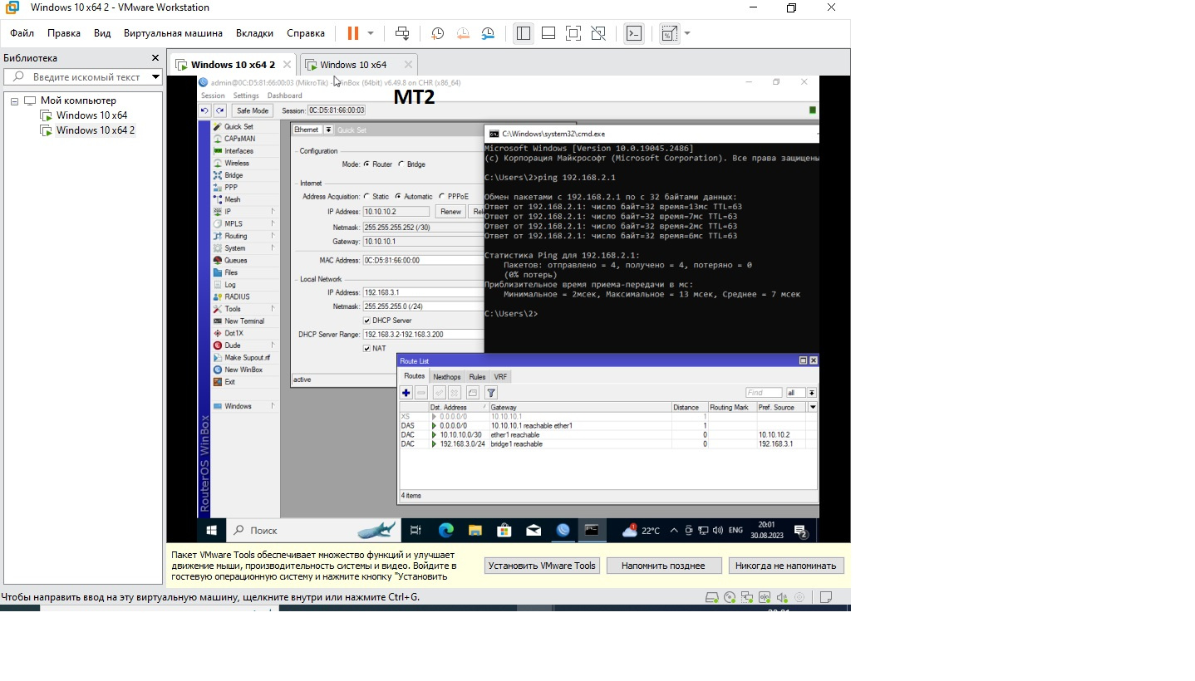1195x681 pixels.
Task: Open the Route List column selector arrow
Action: point(813,407)
